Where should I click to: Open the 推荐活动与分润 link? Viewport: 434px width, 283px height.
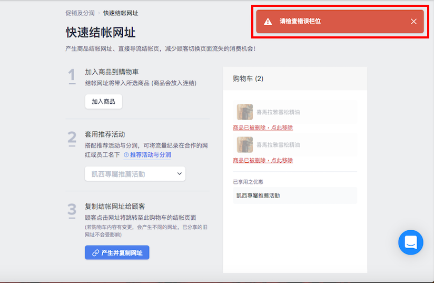[x=150, y=155]
